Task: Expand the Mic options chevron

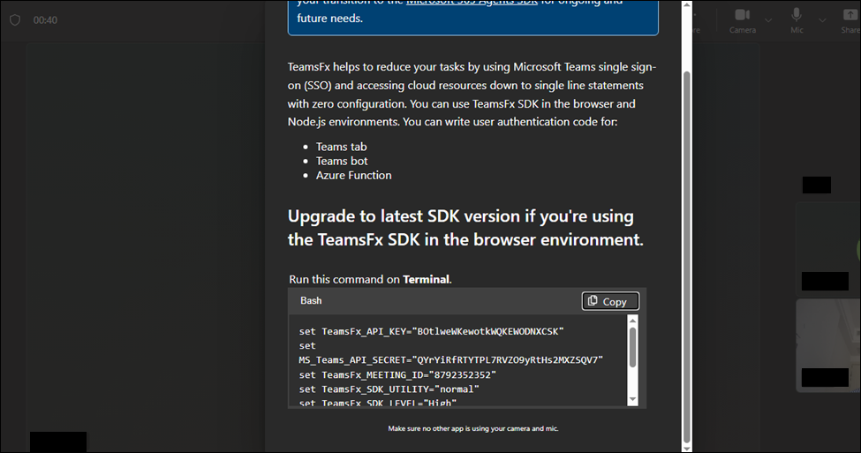Action: [820, 19]
